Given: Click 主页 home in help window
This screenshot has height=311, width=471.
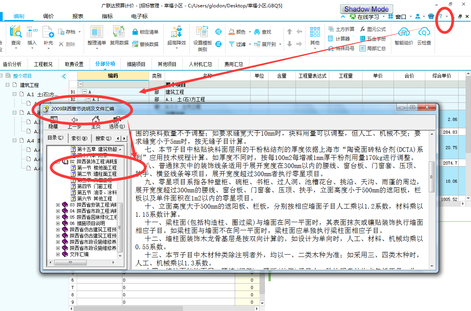Looking at the screenshot, I should [x=96, y=122].
